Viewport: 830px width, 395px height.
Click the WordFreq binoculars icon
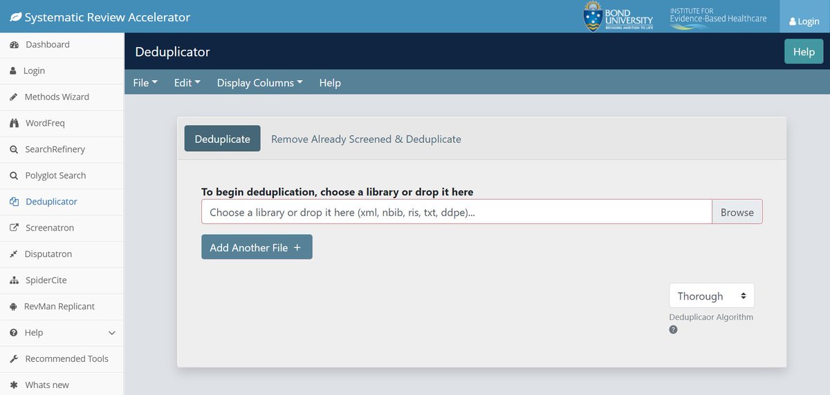[x=14, y=124]
